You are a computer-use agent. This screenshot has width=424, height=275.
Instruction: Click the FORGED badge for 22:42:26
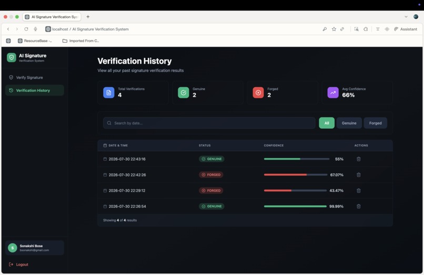click(211, 175)
